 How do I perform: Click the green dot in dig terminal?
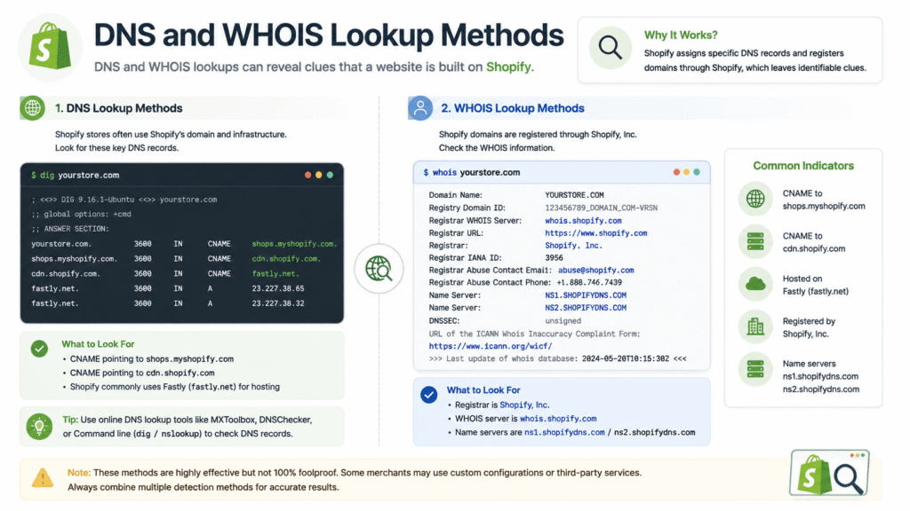click(330, 175)
